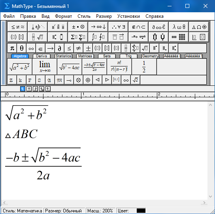Viewport: 215px width, 214px height.
Task: Open the lowercase Greek letters palette
Action: point(179,27)
